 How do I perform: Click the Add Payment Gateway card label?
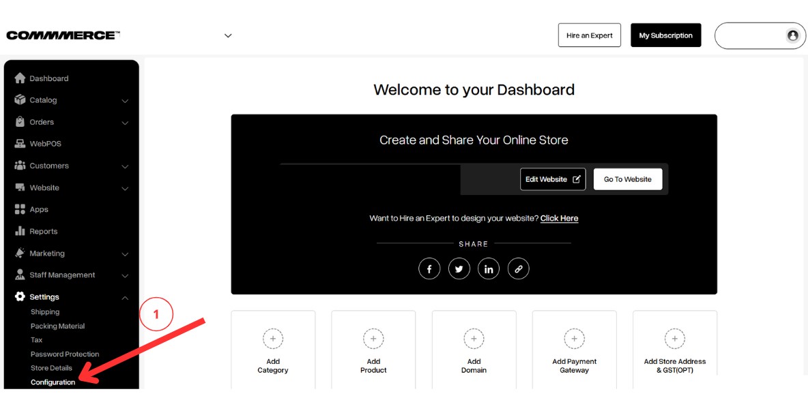coord(574,365)
